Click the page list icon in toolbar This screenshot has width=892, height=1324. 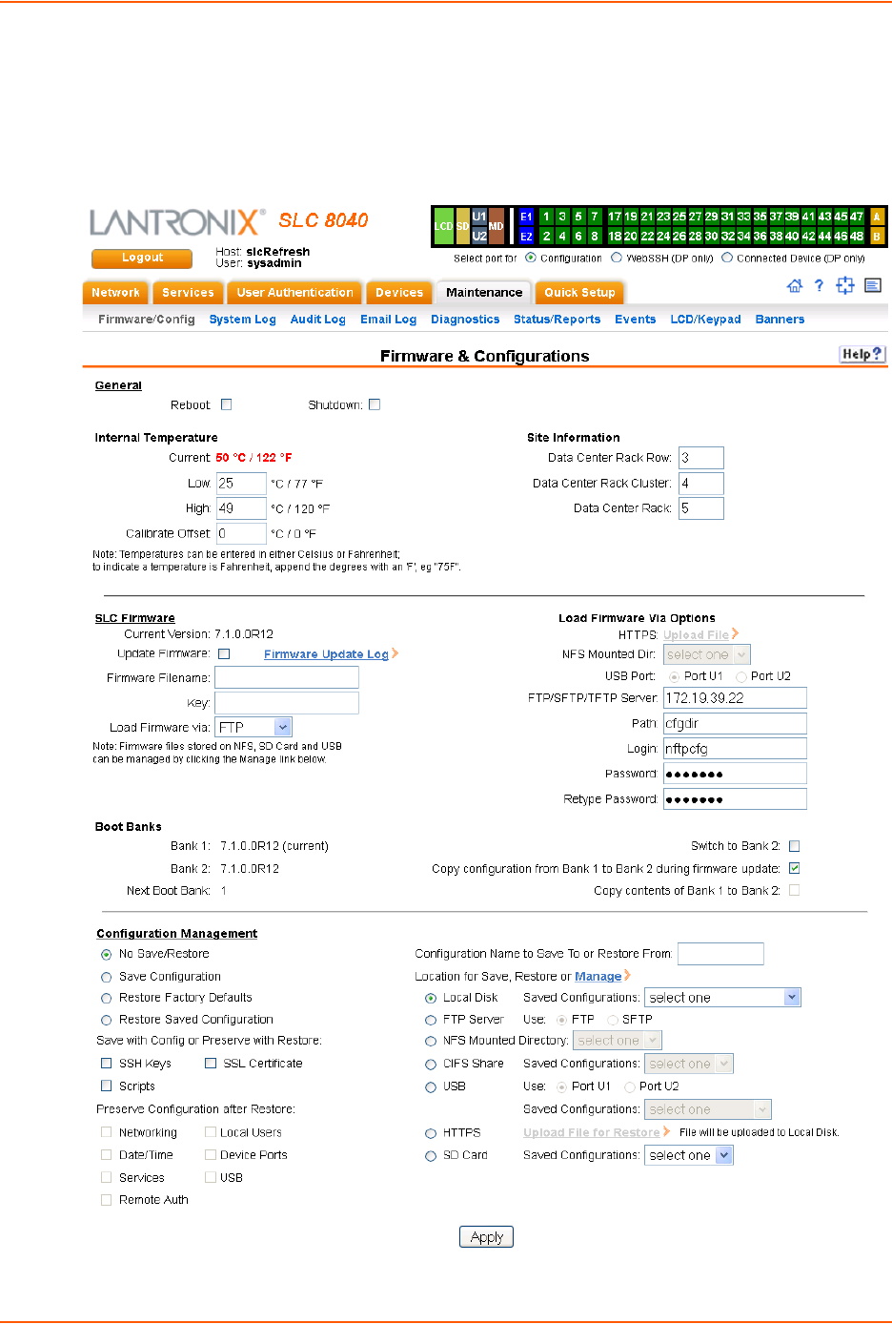(873, 285)
